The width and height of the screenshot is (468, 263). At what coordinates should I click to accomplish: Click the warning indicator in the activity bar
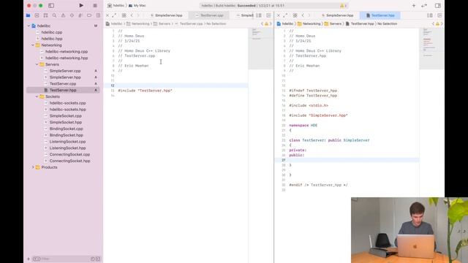pos(343,5)
